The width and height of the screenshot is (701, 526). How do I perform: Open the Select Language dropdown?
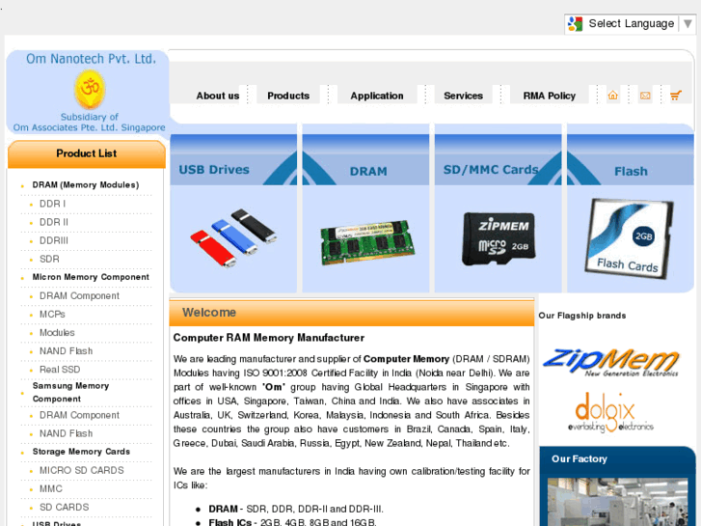click(630, 23)
